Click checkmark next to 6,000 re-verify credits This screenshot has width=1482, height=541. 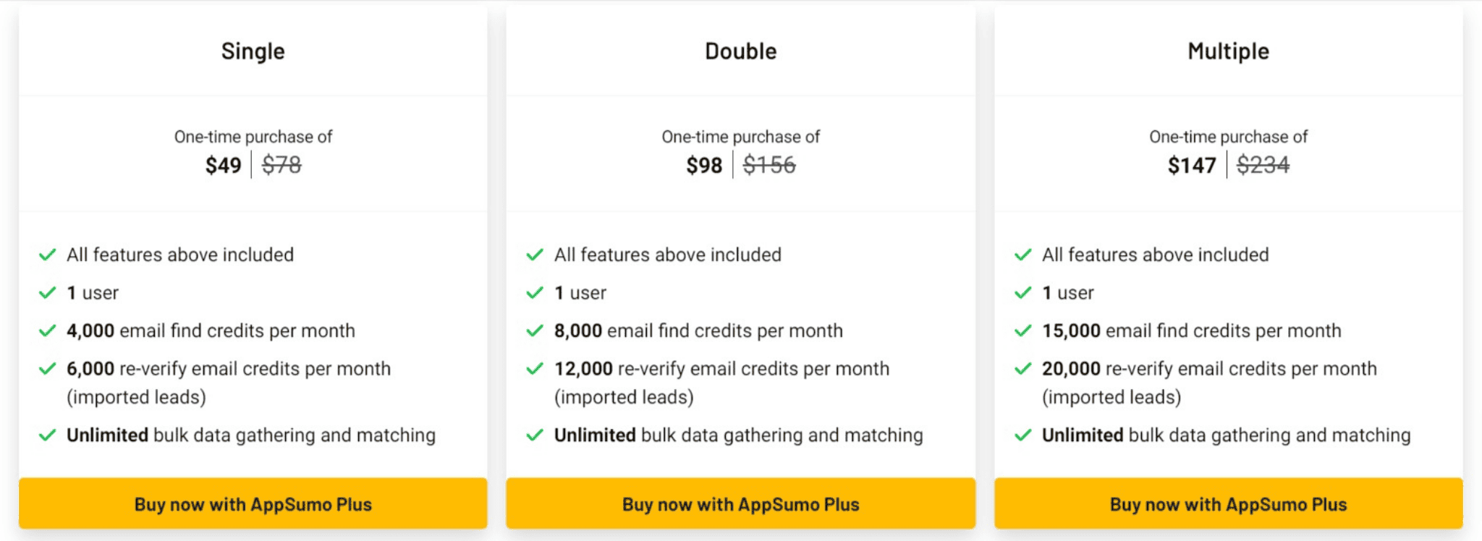pos(48,369)
